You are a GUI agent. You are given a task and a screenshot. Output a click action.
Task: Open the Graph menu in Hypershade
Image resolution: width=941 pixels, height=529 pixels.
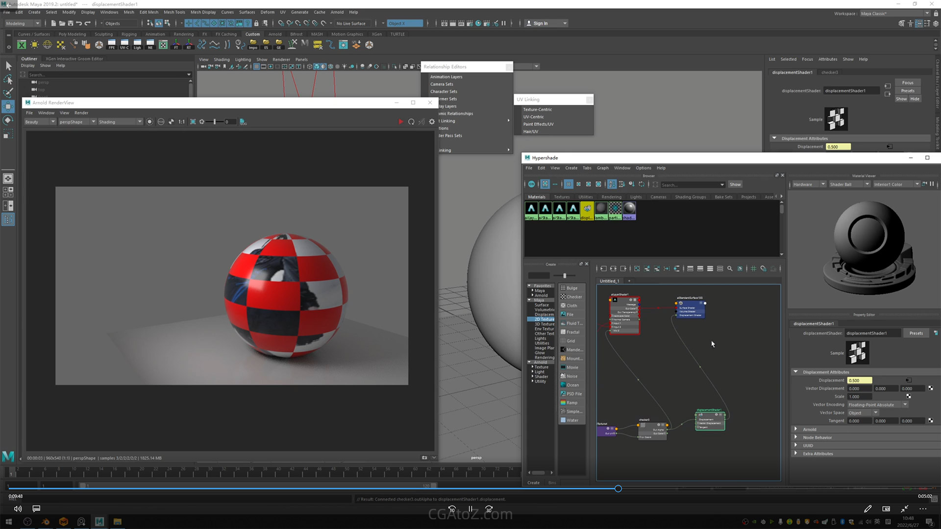pos(602,168)
